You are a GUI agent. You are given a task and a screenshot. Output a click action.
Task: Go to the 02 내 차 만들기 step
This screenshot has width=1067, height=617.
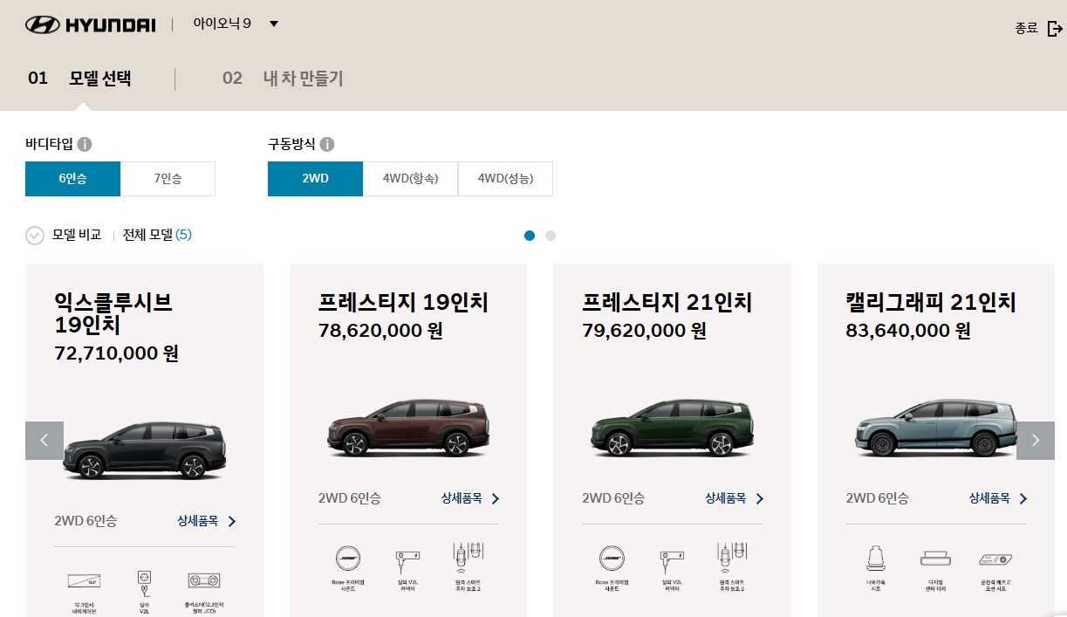pyautogui.click(x=283, y=79)
